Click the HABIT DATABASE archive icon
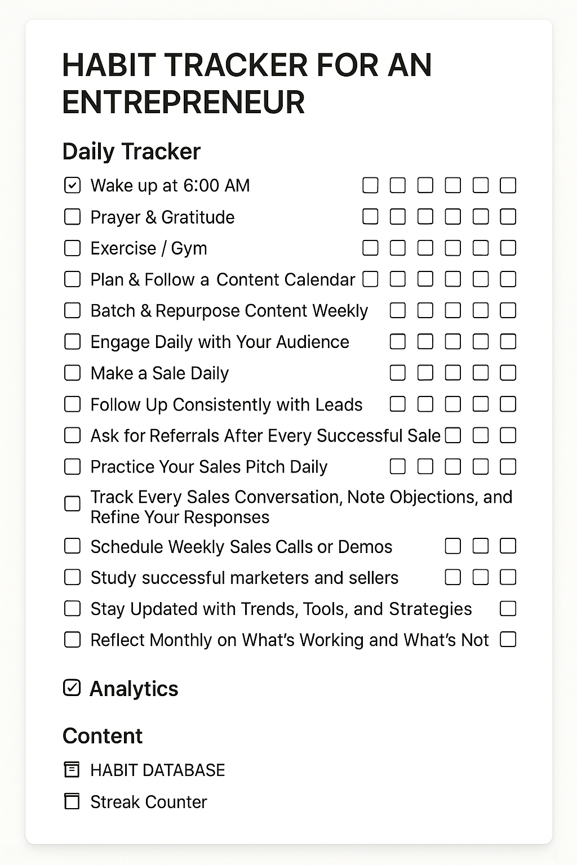 click(x=72, y=769)
